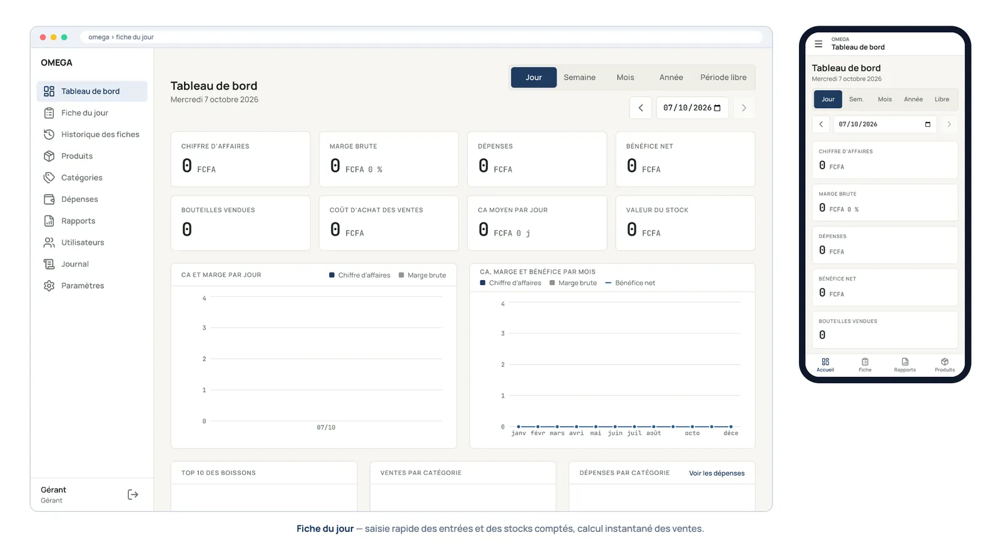Select the Produits box icon

click(49, 156)
